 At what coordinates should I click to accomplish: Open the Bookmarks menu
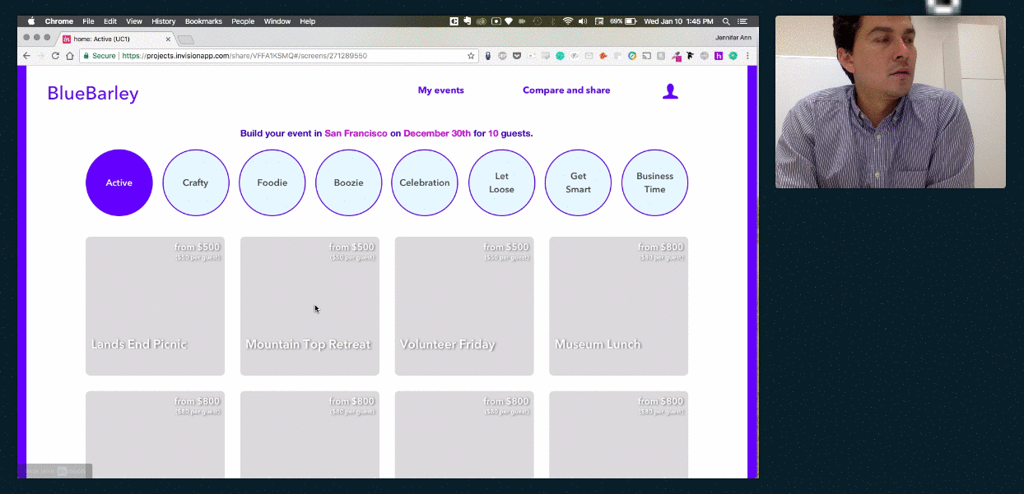[x=203, y=21]
